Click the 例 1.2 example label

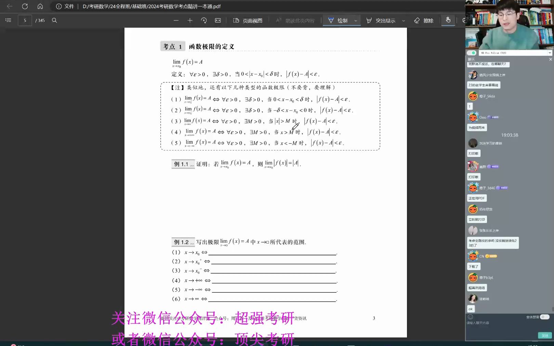(183, 242)
